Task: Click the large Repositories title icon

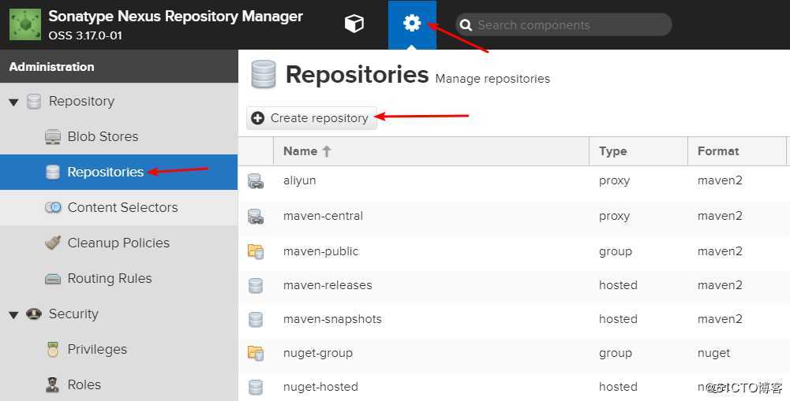Action: [x=263, y=75]
